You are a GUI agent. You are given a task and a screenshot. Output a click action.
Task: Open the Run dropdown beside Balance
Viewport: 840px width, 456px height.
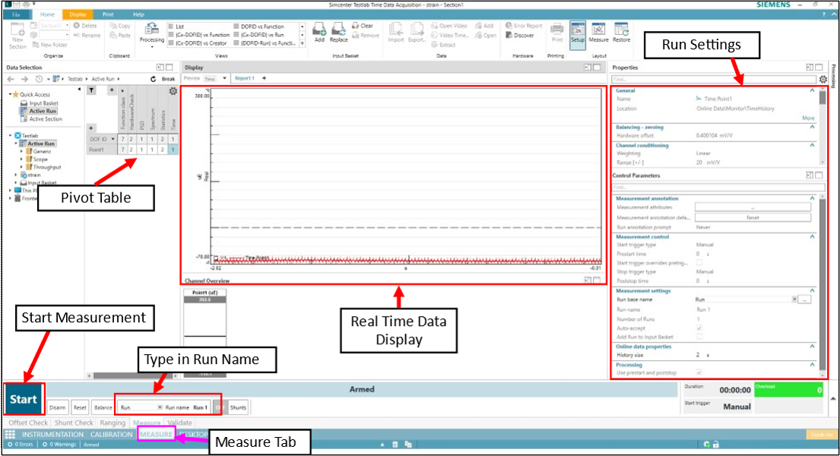point(160,407)
